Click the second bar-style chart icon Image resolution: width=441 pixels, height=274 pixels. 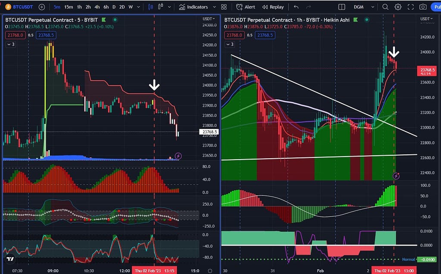[x=161, y=7]
